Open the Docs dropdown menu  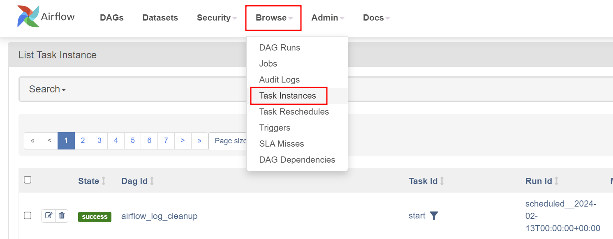tap(376, 18)
